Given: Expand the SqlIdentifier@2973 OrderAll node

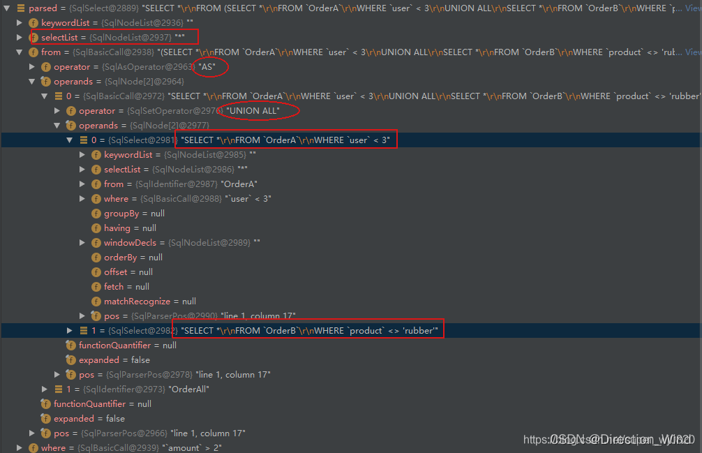Looking at the screenshot, I should tap(45, 389).
